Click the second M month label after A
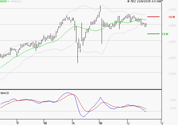This screenshot has height=125, width=178. 101,123
